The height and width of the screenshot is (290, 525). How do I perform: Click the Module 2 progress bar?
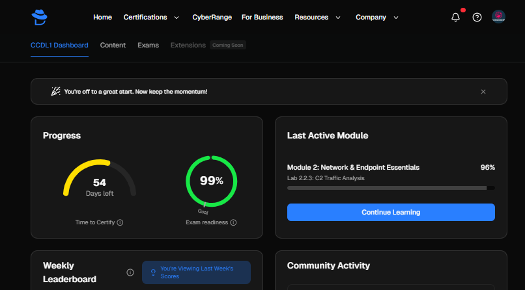pos(391,188)
